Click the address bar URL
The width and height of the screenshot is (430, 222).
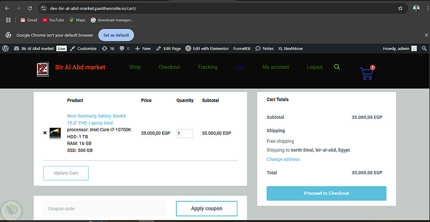tap(93, 8)
